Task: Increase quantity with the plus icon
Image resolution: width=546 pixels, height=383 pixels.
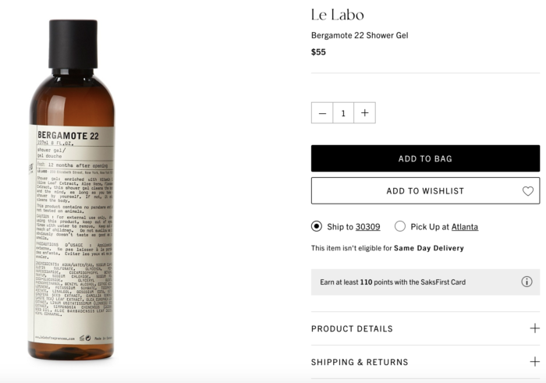Action: click(x=364, y=113)
